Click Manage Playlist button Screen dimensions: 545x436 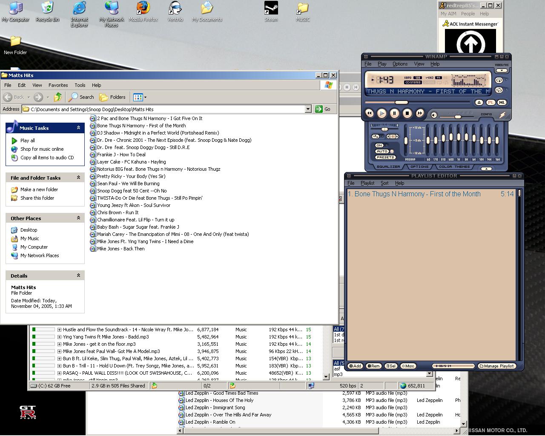(497, 366)
